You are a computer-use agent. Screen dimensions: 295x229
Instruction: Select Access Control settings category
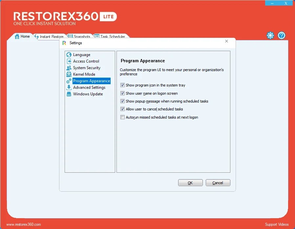(x=86, y=61)
